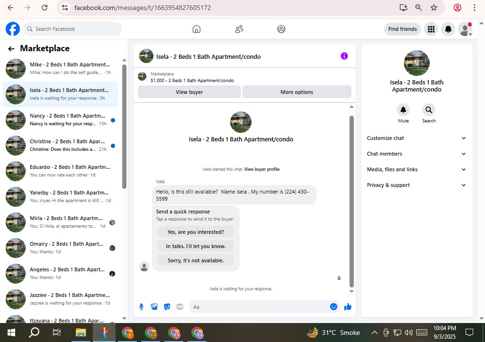Search in conversation magnifier icon
Viewport: 485px width, 342px height.
click(429, 110)
